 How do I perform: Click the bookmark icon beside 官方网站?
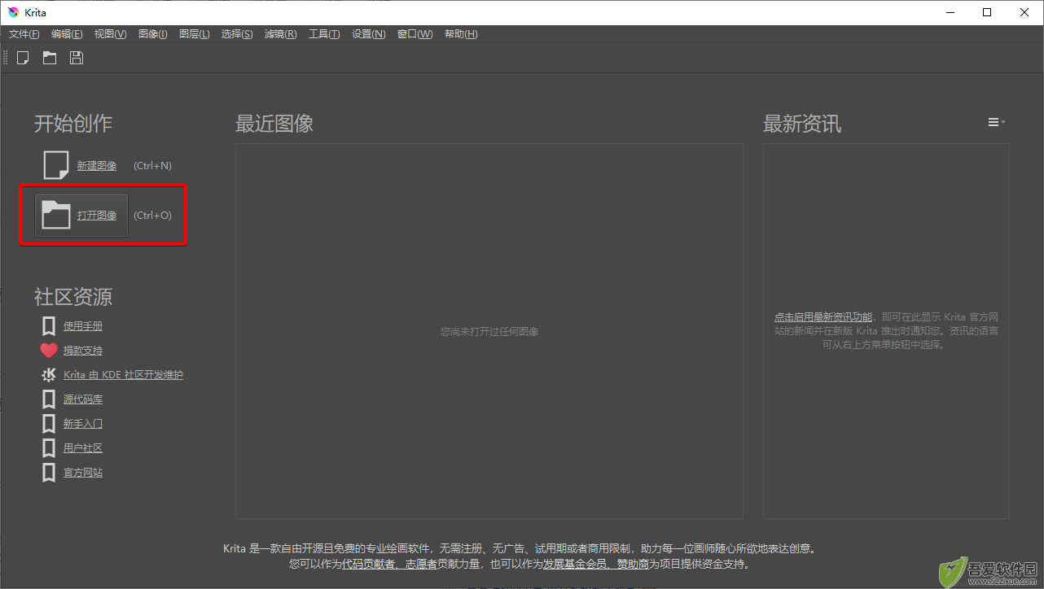click(x=49, y=473)
